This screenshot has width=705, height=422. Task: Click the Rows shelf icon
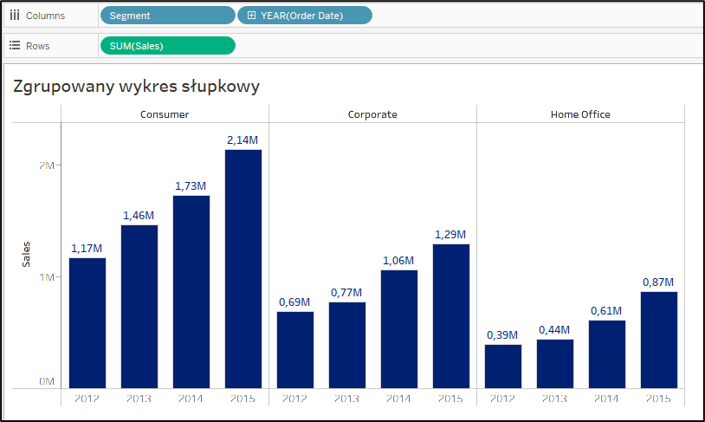15,45
